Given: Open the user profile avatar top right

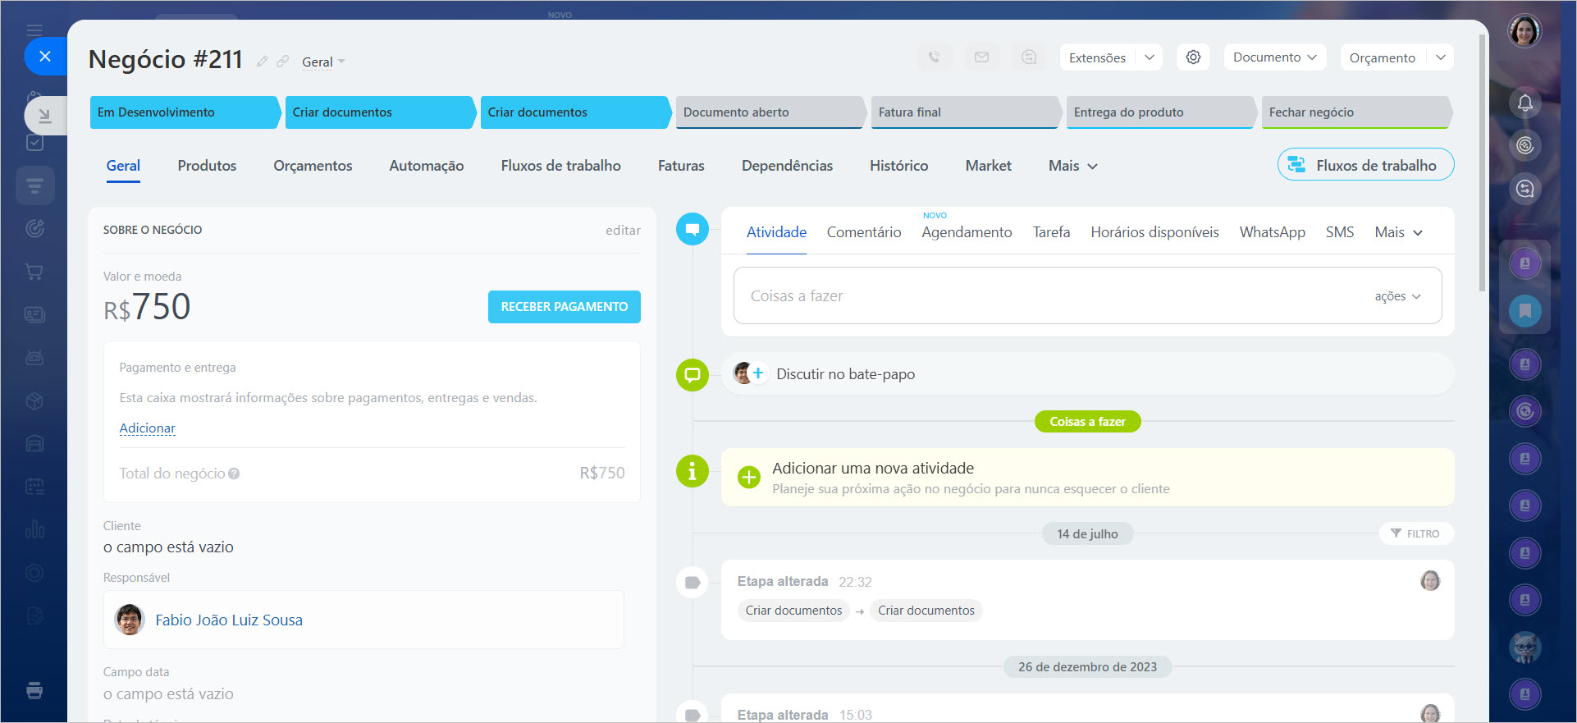Looking at the screenshot, I should (x=1524, y=31).
